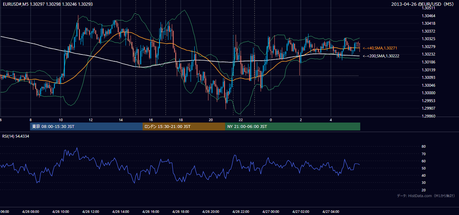
Task: Click the 4/27 04:00 time label
Action: 331,212
